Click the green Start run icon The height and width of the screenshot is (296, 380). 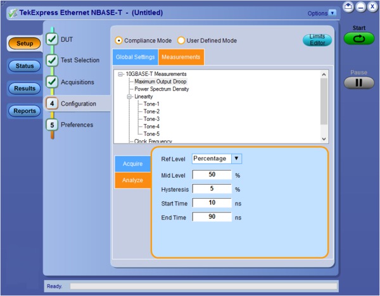pos(359,39)
